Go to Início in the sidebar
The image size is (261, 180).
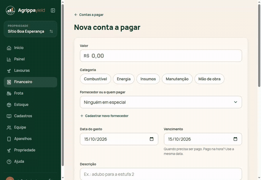tap(31, 48)
